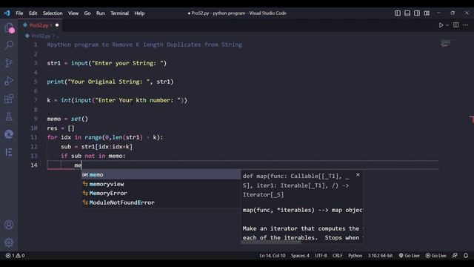The width and height of the screenshot is (474, 267).
Task: Open the Testing flask view
Action: pos(9,116)
